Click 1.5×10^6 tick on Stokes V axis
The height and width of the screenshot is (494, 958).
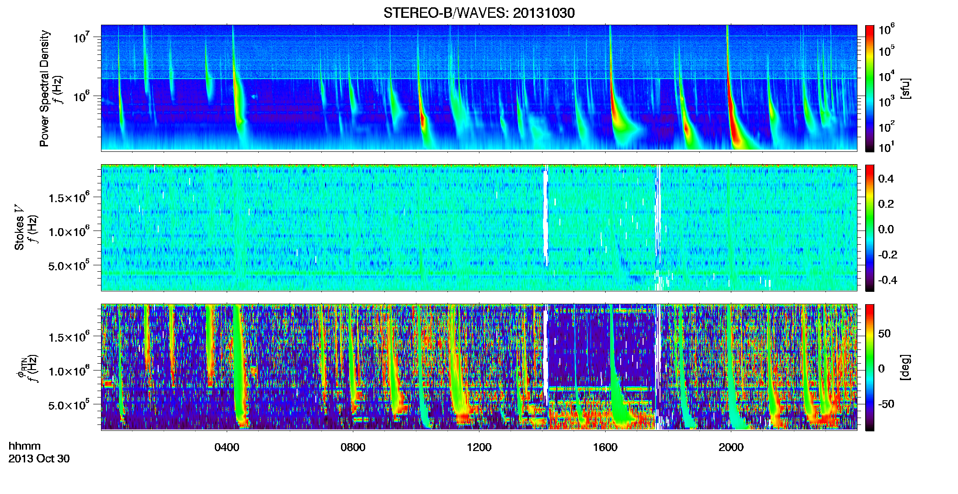[x=69, y=197]
